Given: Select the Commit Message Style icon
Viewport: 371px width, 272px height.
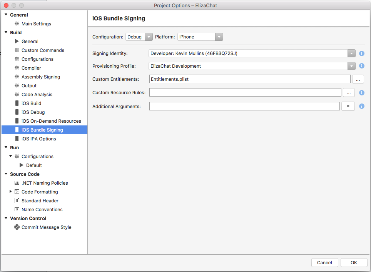Looking at the screenshot, I should [x=17, y=227].
